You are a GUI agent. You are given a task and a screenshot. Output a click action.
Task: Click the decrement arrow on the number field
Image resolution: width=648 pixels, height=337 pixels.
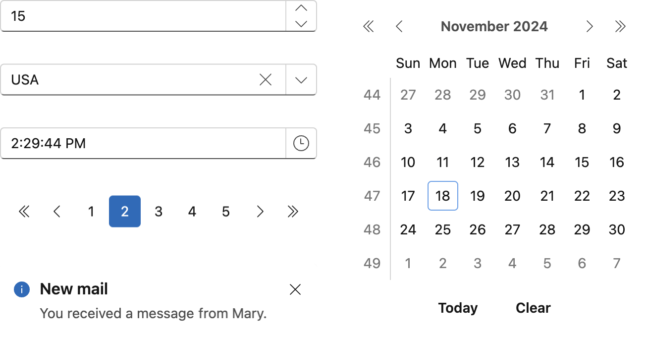pyautogui.click(x=301, y=23)
